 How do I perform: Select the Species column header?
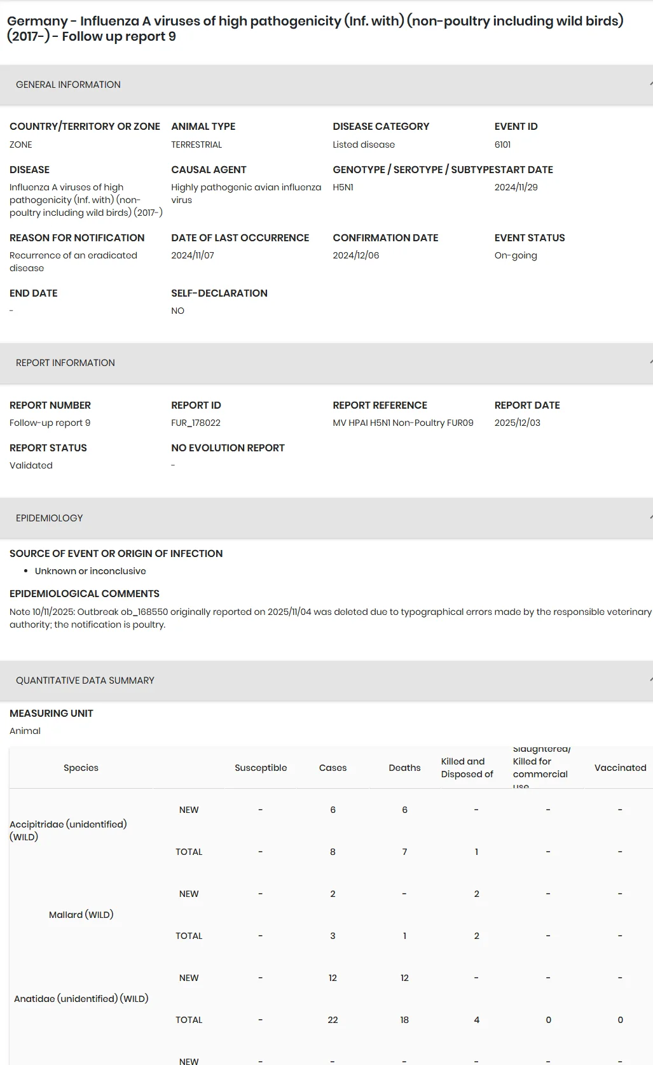pos(81,768)
